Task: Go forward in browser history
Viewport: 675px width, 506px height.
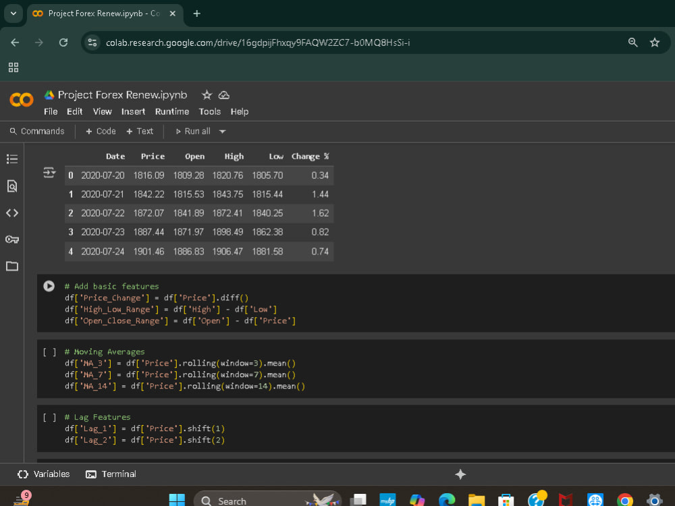Action: [39, 43]
